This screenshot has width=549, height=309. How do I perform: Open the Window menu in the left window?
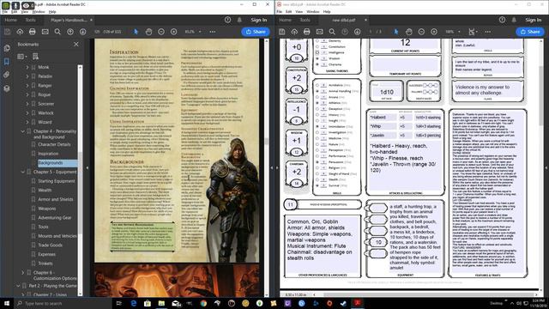point(39,11)
